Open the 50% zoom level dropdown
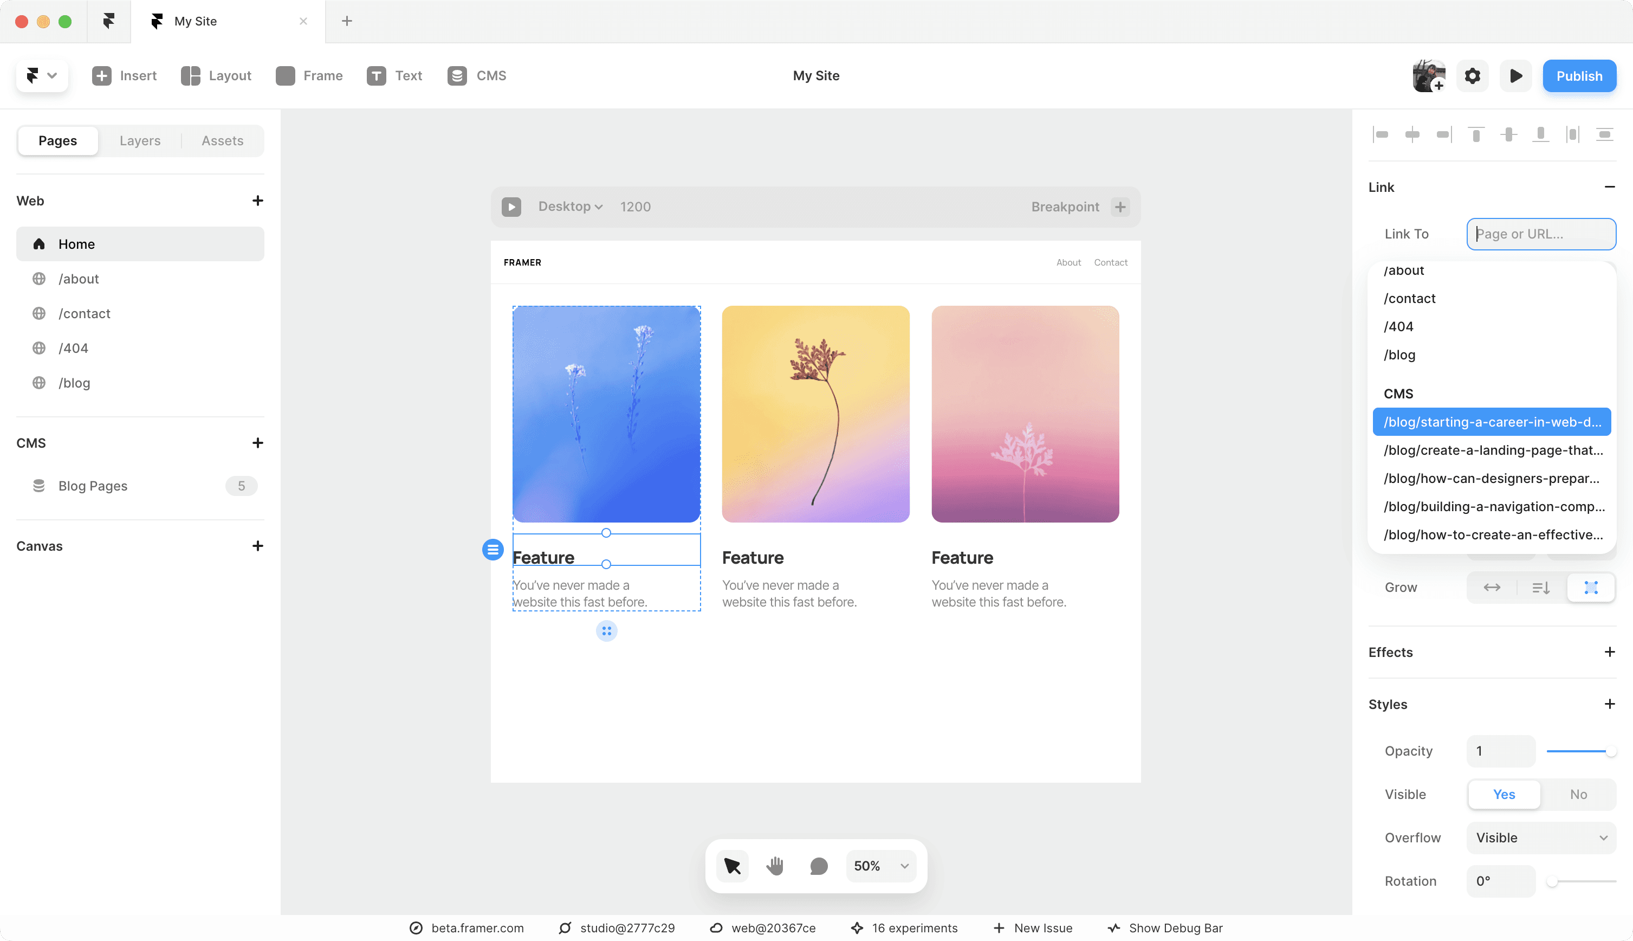This screenshot has width=1633, height=941. [x=881, y=866]
